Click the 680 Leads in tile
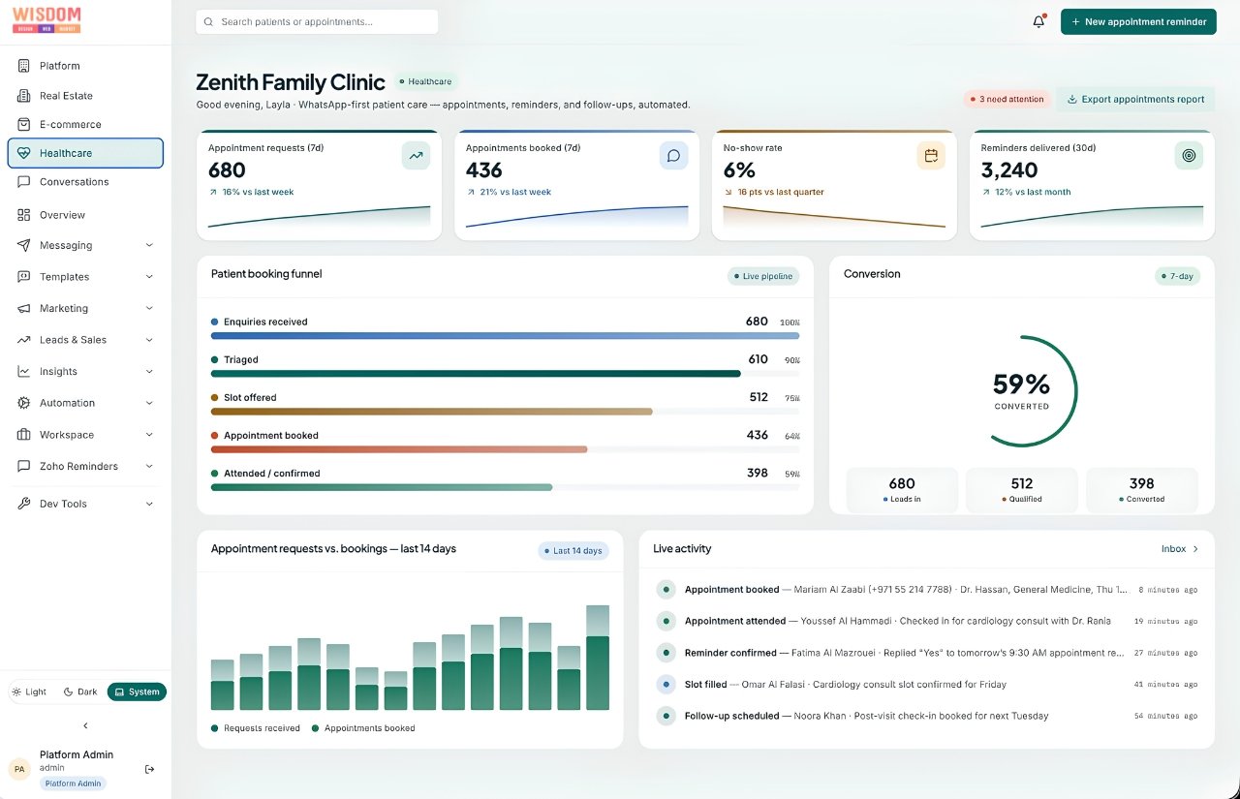Image resolution: width=1240 pixels, height=799 pixels. point(902,489)
